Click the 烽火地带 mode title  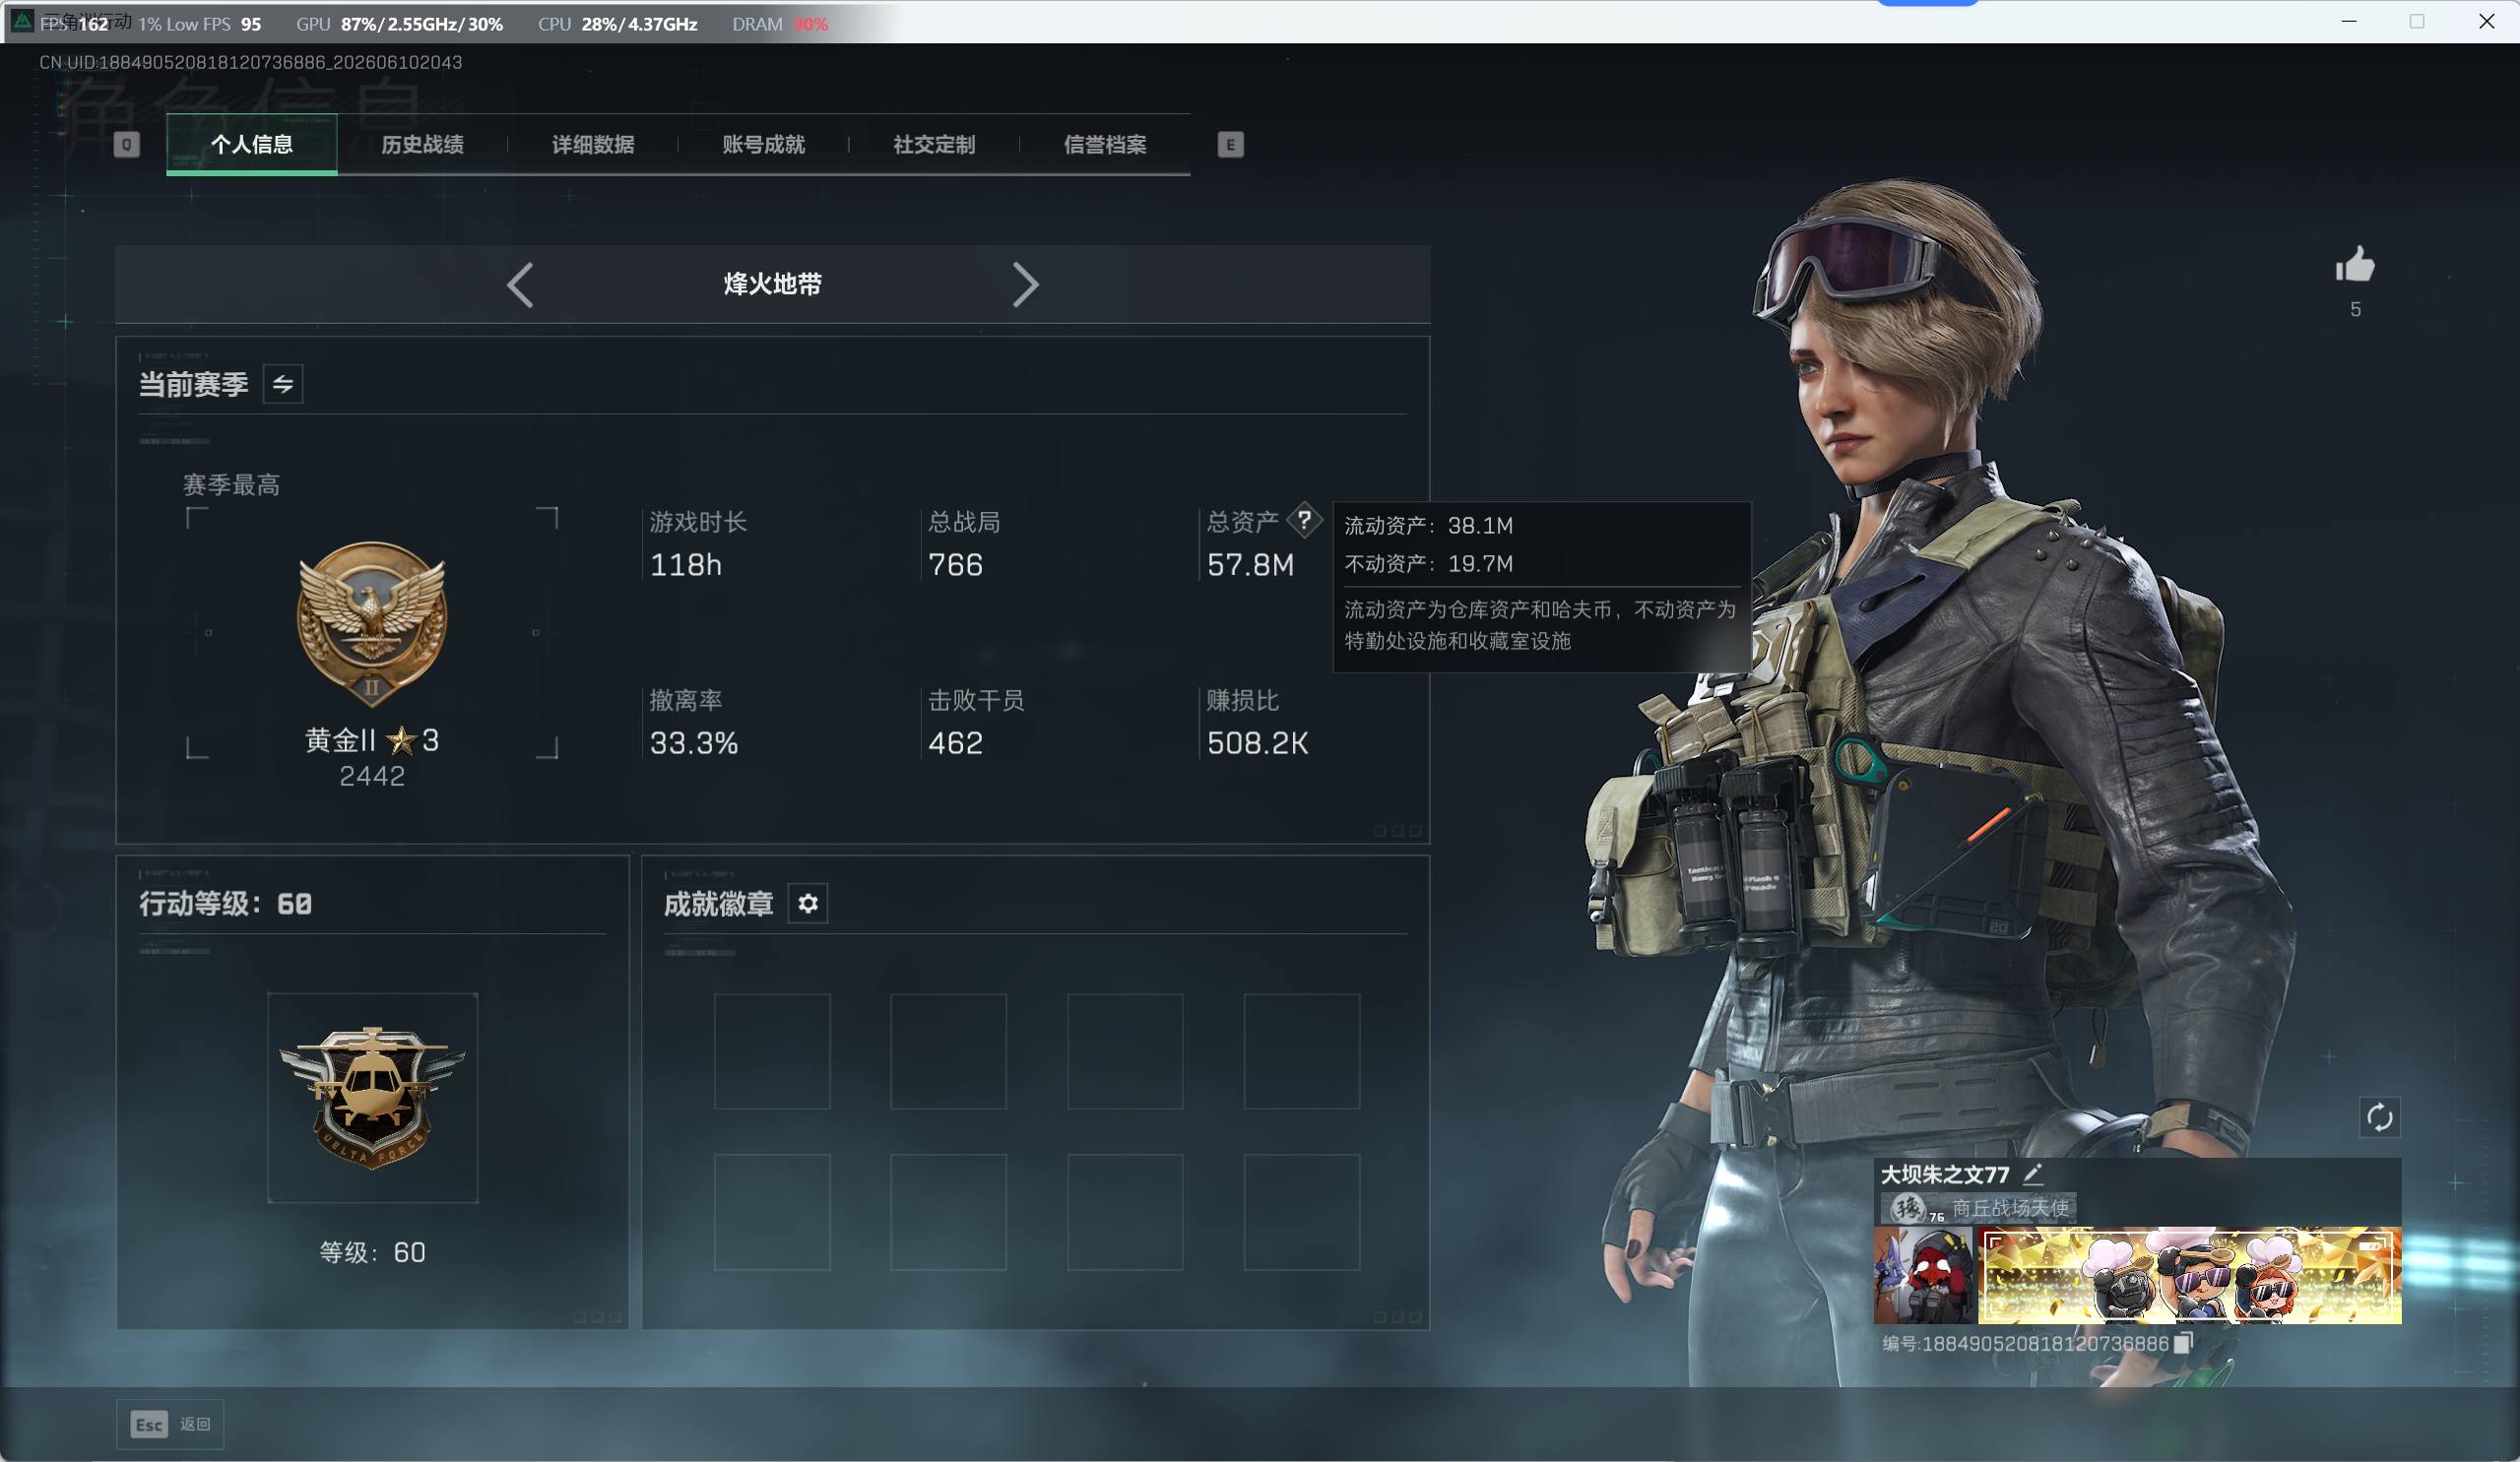(x=773, y=284)
